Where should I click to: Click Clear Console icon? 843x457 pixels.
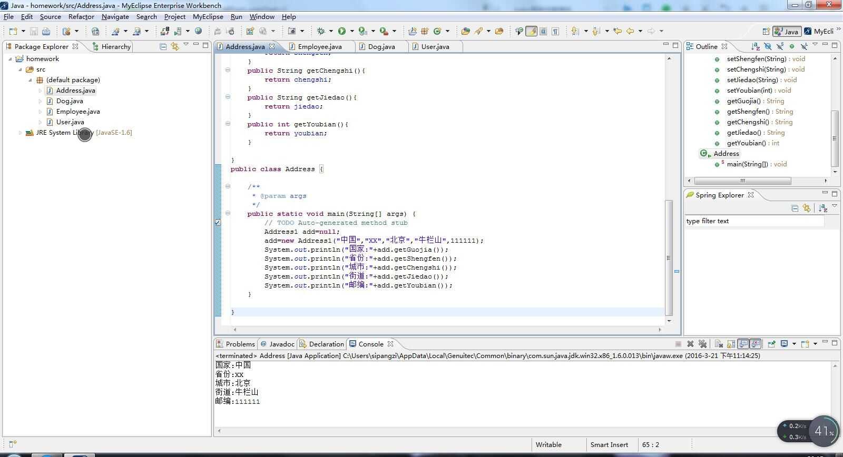click(x=719, y=344)
